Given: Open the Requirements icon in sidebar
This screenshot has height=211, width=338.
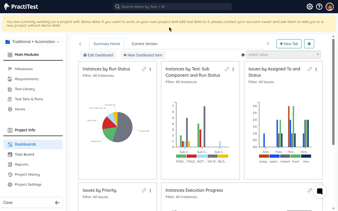Looking at the screenshot, I should [x=10, y=79].
